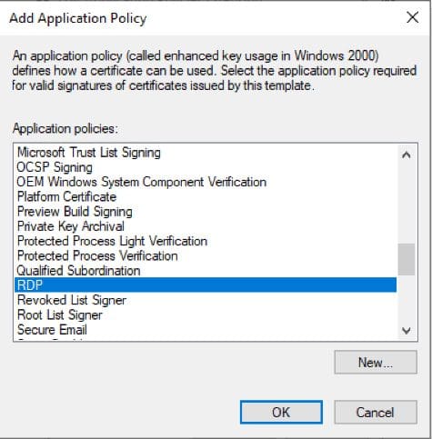Close the Add Application Policy dialog
Image resolution: width=432 pixels, height=439 pixels.
(x=413, y=17)
